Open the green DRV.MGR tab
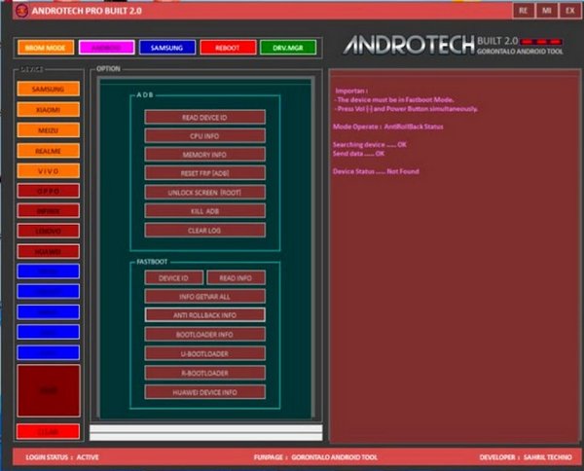This screenshot has height=471, width=584. tap(288, 48)
